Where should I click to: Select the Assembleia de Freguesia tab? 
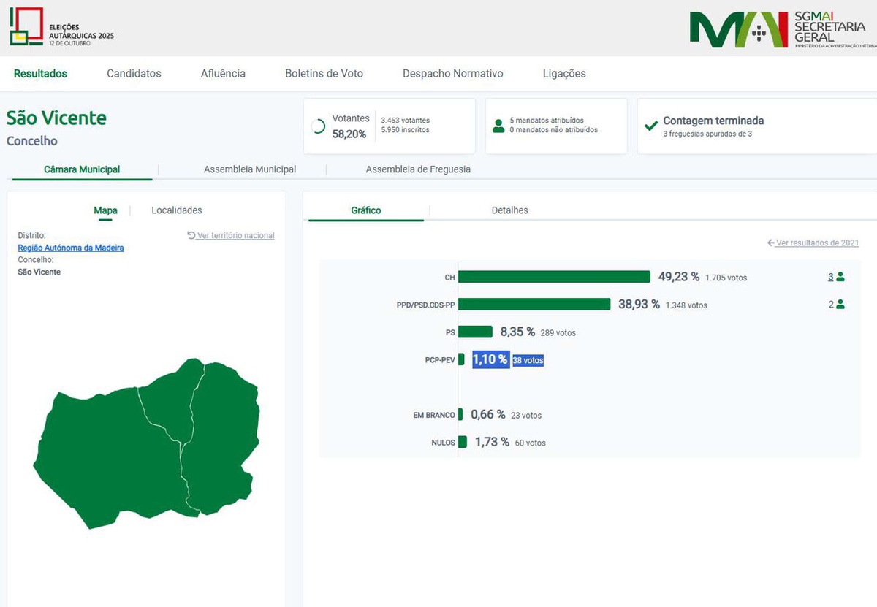418,169
